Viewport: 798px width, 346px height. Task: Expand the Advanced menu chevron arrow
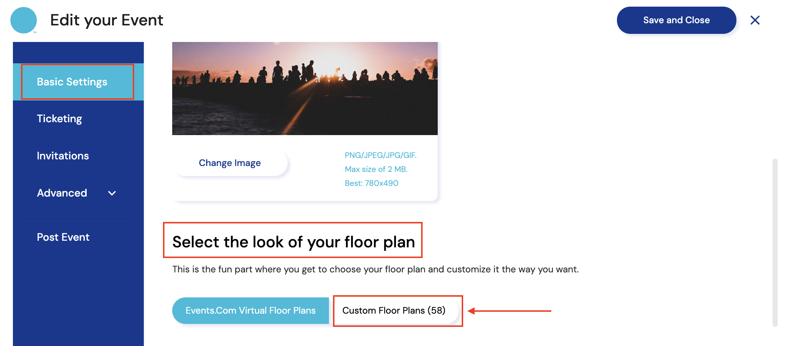(112, 193)
